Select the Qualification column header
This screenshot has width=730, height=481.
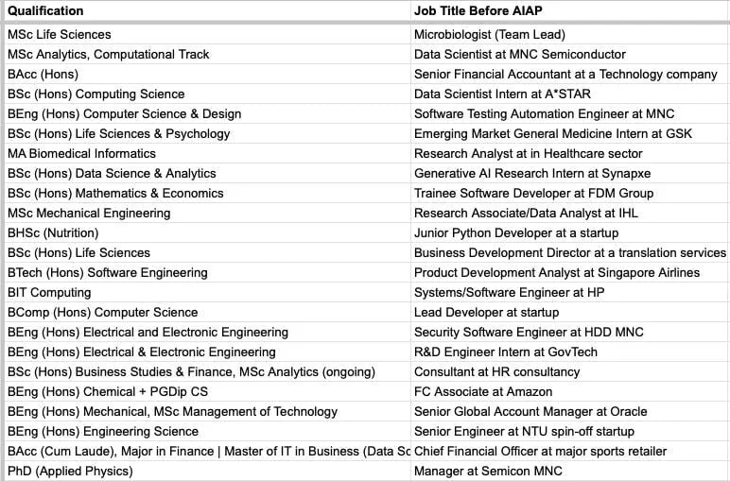click(207, 10)
